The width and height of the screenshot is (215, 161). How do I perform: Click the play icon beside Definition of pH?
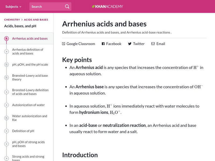(6, 131)
